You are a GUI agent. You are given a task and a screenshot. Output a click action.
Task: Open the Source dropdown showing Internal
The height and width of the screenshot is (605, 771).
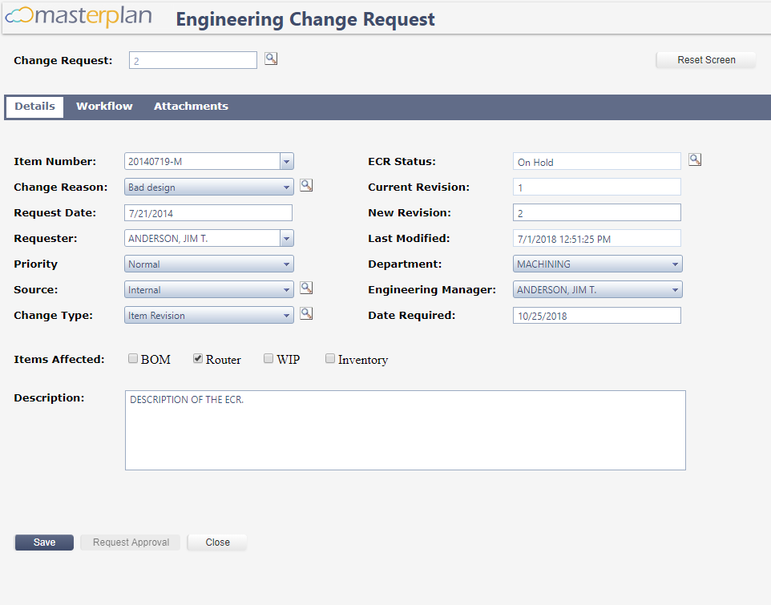209,289
